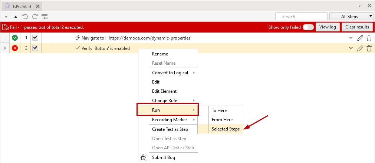
Task: Click lightning icon of Navigate step
Action: click(x=77, y=38)
